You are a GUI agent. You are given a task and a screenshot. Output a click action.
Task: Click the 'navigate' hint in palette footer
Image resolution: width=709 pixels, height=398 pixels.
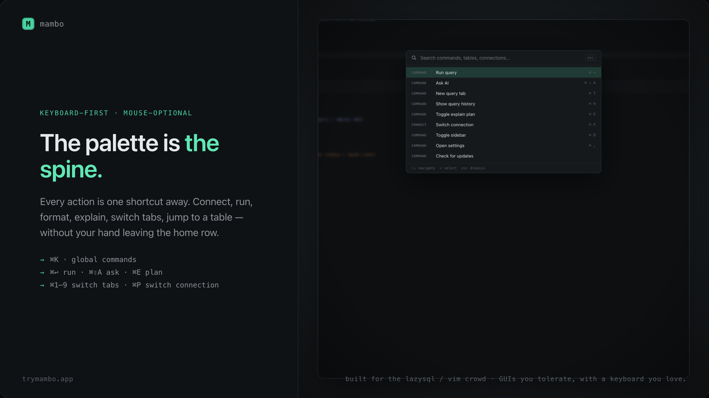[x=423, y=168]
